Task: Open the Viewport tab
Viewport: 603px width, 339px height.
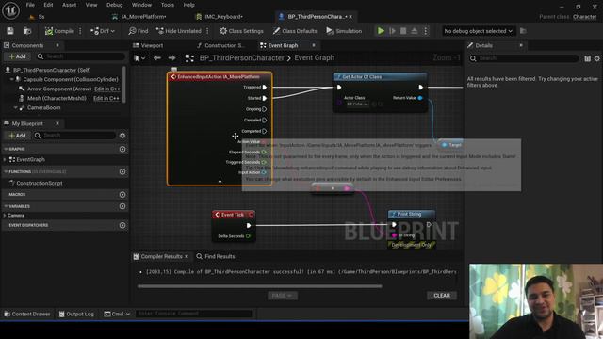Action: click(x=148, y=45)
